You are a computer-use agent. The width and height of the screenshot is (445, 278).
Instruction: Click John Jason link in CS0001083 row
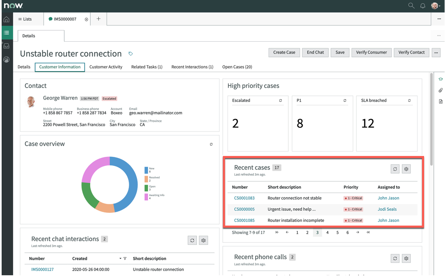point(388,198)
